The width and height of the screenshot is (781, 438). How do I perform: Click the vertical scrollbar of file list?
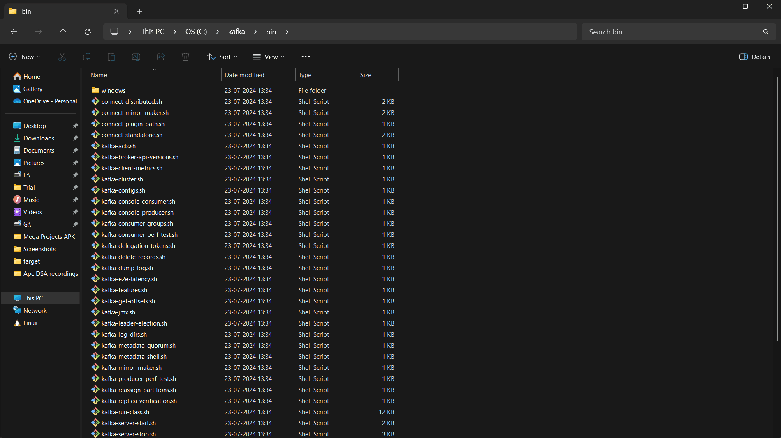pos(777,209)
